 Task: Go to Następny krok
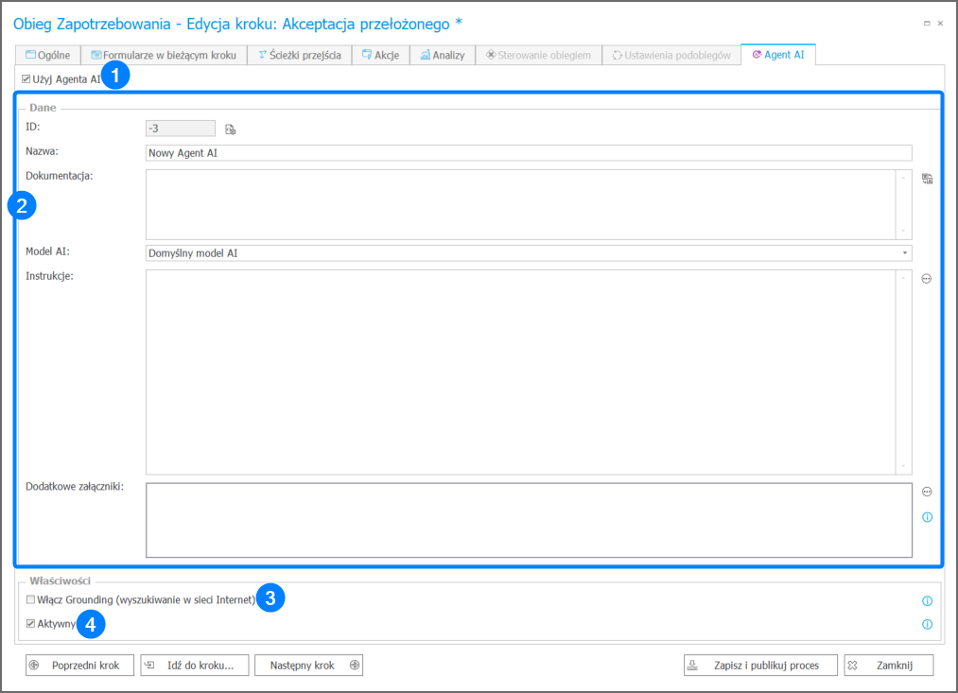pyautogui.click(x=308, y=665)
